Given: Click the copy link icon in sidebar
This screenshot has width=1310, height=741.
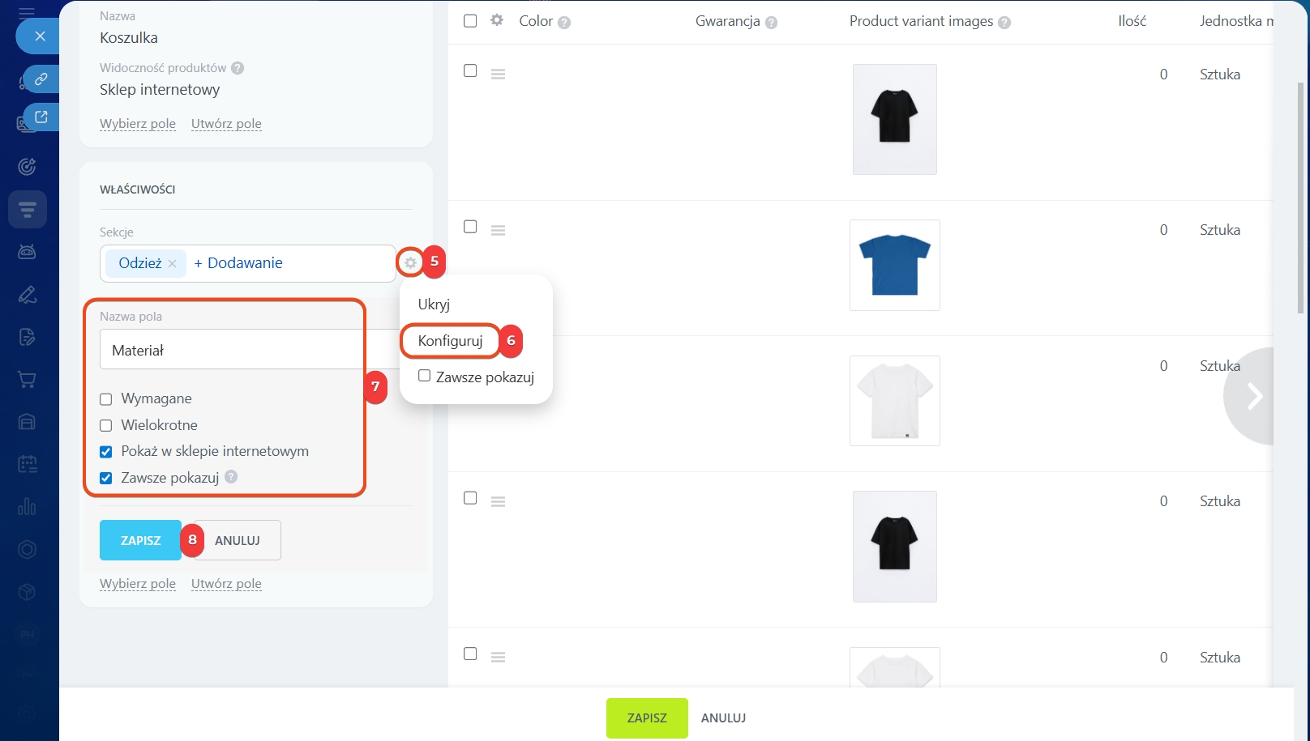Looking at the screenshot, I should (x=41, y=79).
